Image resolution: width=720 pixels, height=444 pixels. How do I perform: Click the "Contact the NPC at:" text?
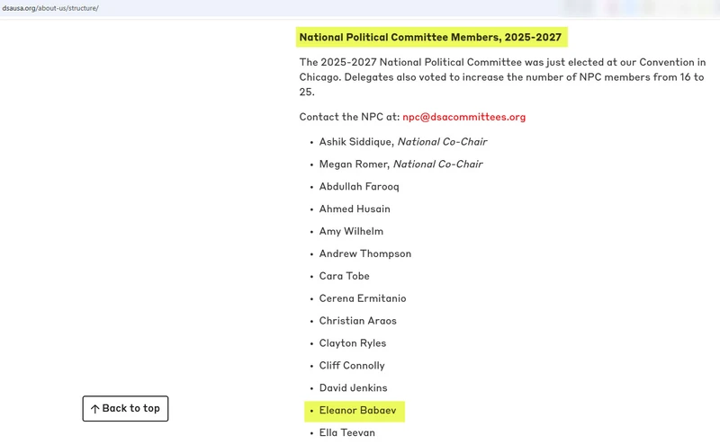pyautogui.click(x=348, y=117)
